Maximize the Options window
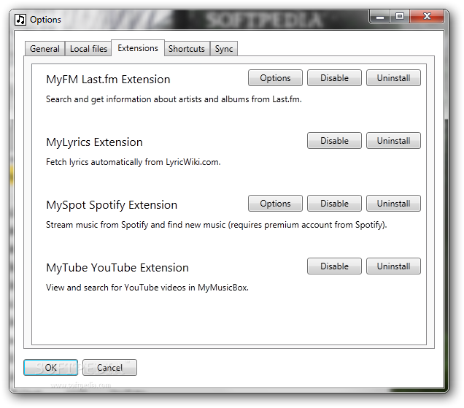The width and height of the screenshot is (464, 408). [x=400, y=16]
